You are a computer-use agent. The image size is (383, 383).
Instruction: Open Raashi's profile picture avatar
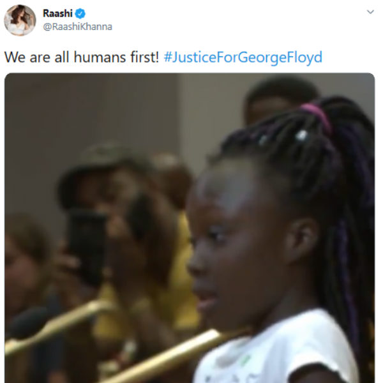click(x=20, y=20)
